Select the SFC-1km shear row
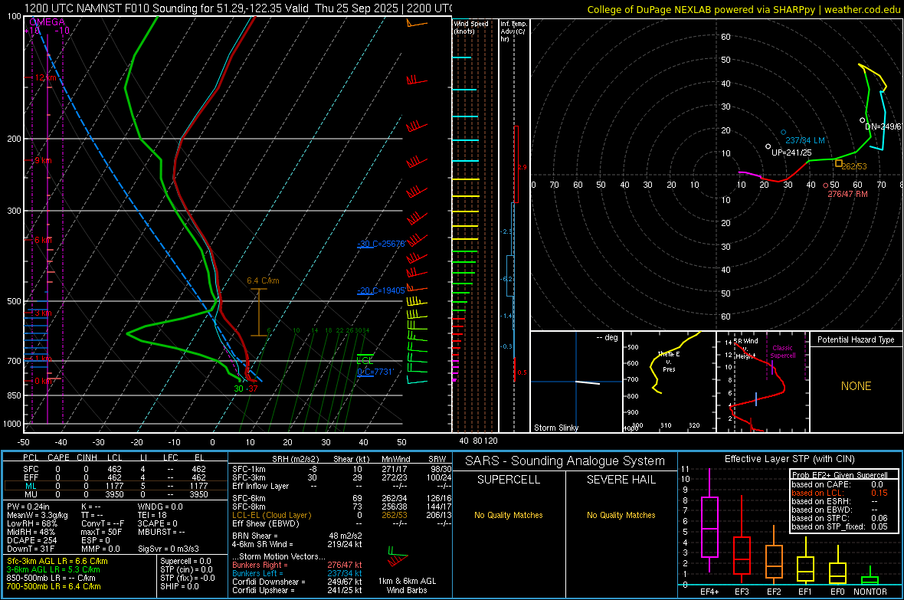This screenshot has height=600, width=904. coord(342,469)
